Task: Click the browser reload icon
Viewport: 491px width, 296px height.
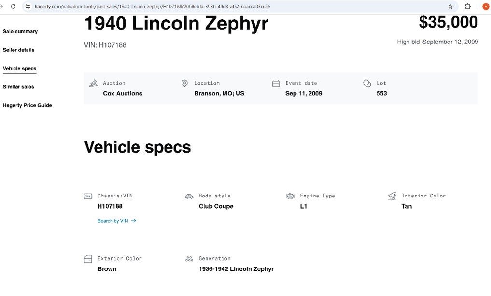Action: [13, 6]
